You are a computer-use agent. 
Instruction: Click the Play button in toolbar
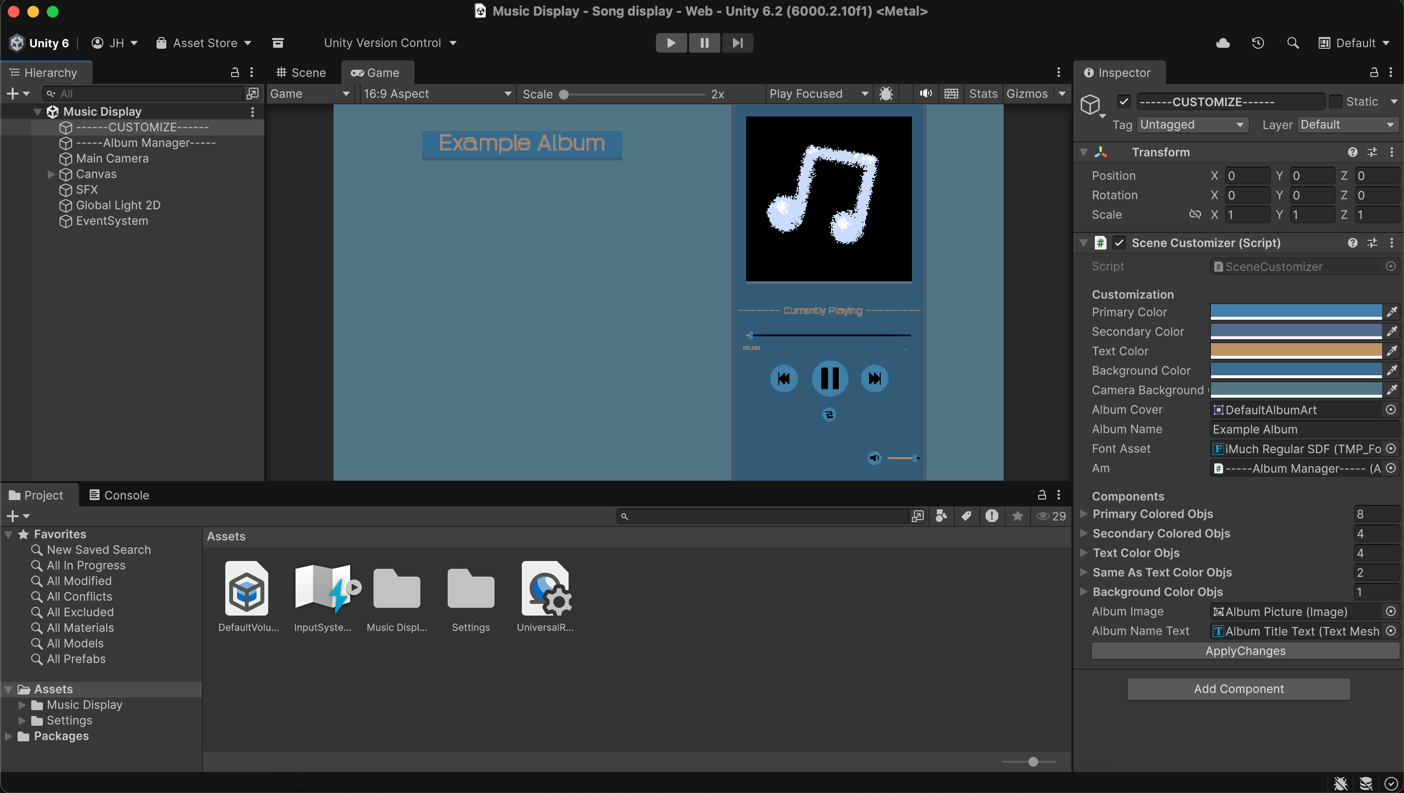point(671,43)
